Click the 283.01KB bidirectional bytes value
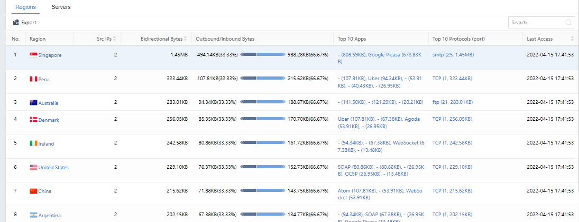The height and width of the screenshot is (222, 579). pyautogui.click(x=177, y=102)
